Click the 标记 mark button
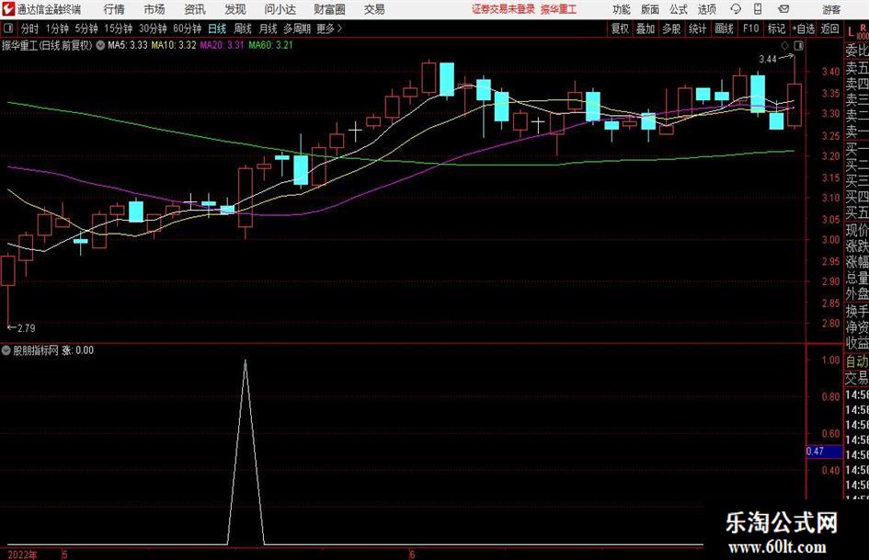The width and height of the screenshot is (869, 560). (776, 29)
